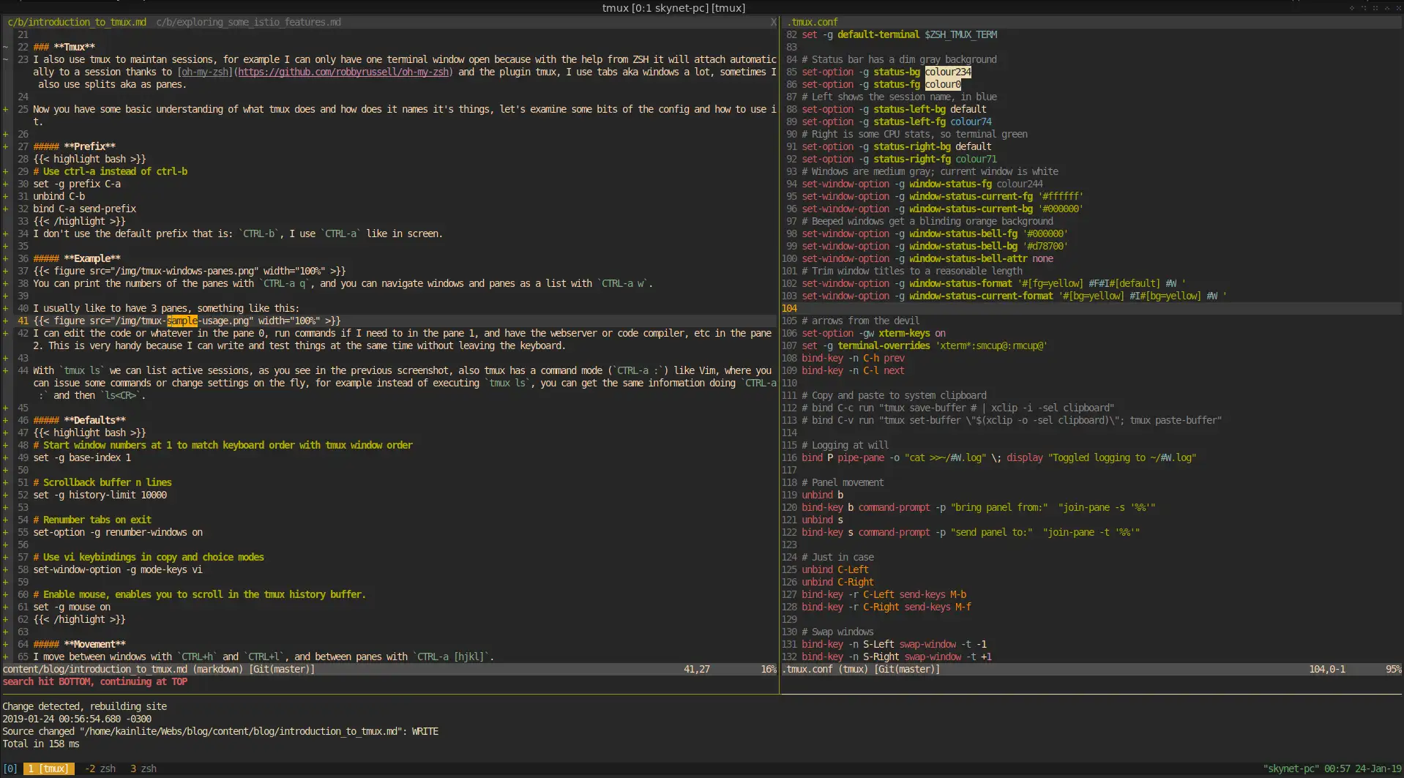Click the 'window-status-bell-attr none' option
This screenshot has width=1404, height=778.
[x=982, y=258]
